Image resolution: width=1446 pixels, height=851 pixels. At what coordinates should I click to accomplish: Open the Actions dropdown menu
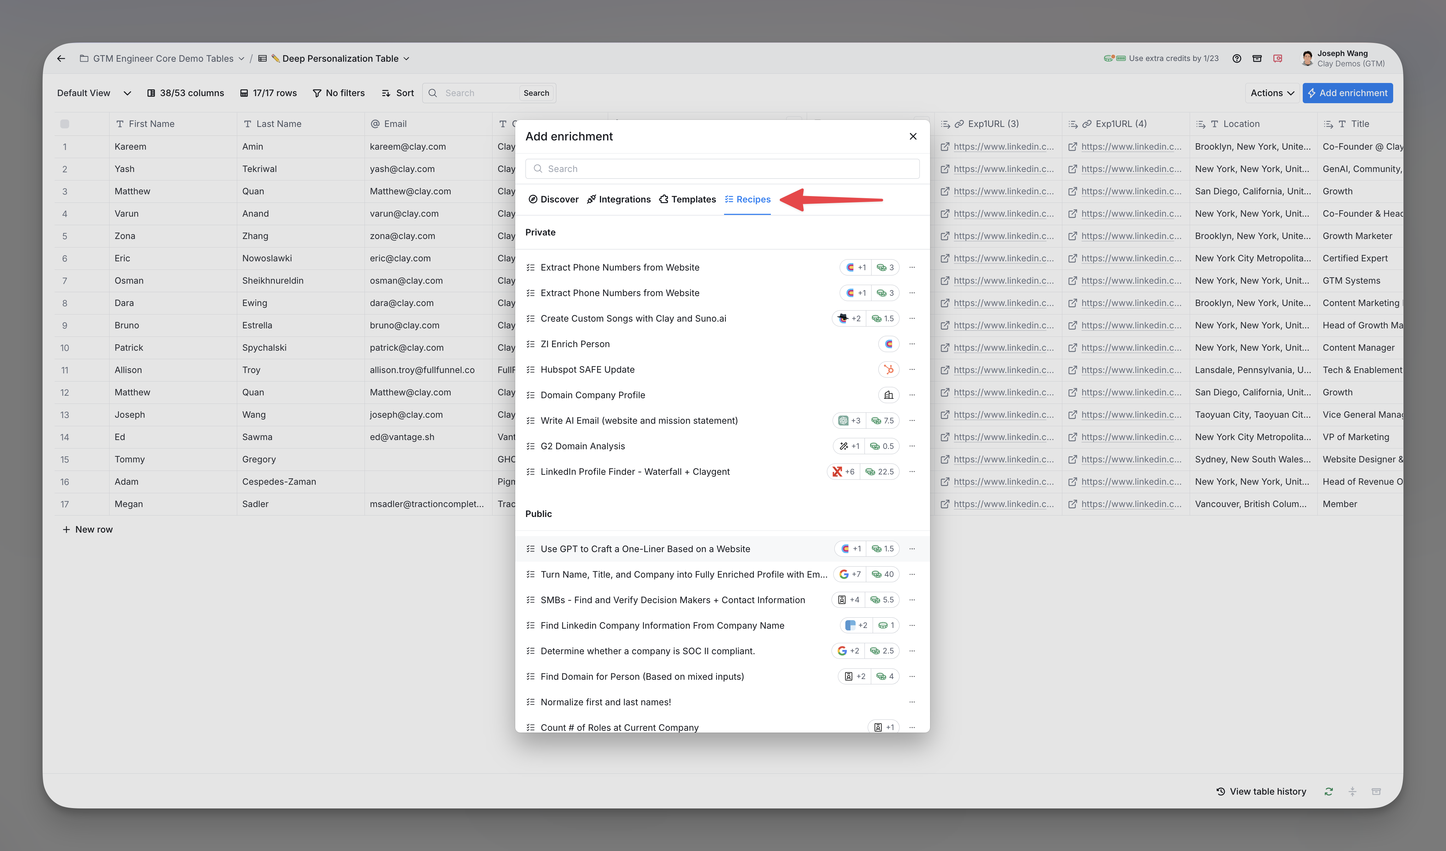coord(1272,93)
